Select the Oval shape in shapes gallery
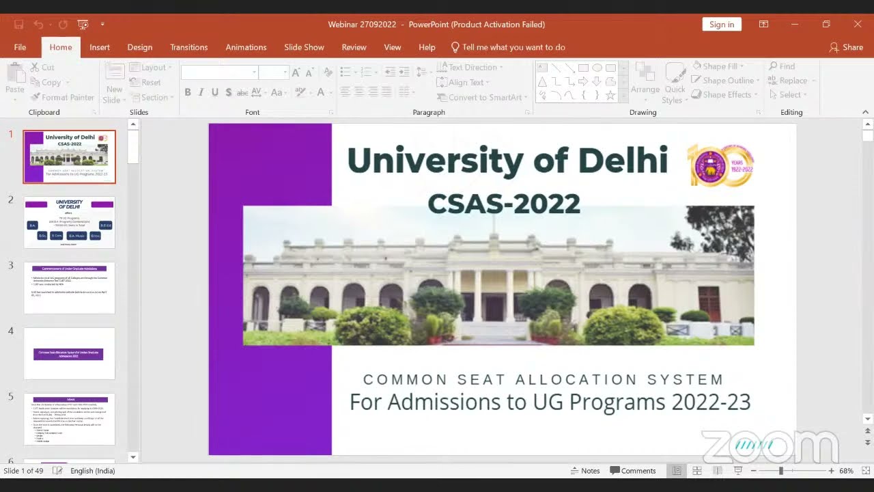 tap(597, 68)
